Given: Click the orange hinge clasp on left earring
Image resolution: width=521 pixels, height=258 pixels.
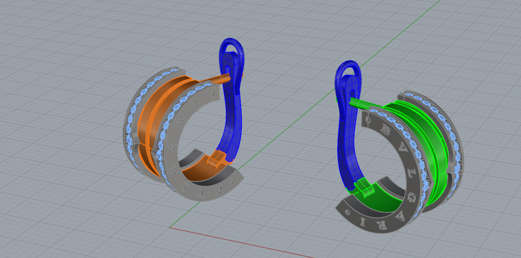Looking at the screenshot, I should coord(216,158).
